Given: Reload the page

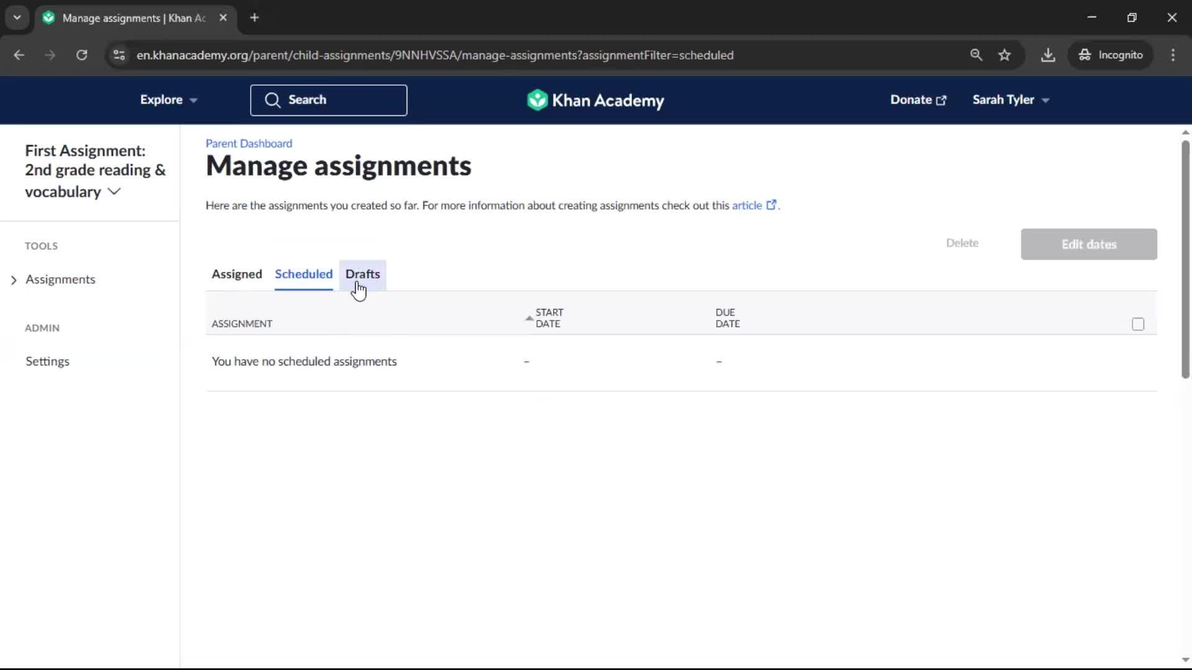Looking at the screenshot, I should [81, 55].
